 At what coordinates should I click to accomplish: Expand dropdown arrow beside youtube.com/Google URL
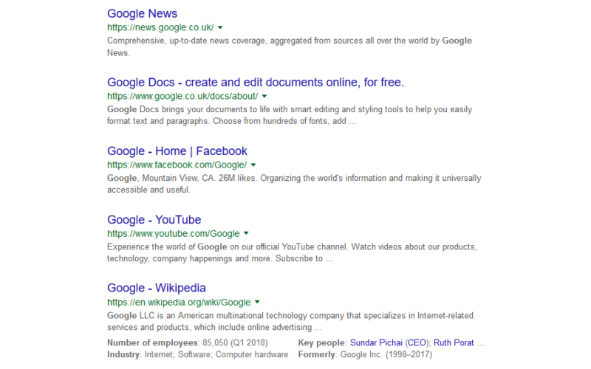(246, 233)
